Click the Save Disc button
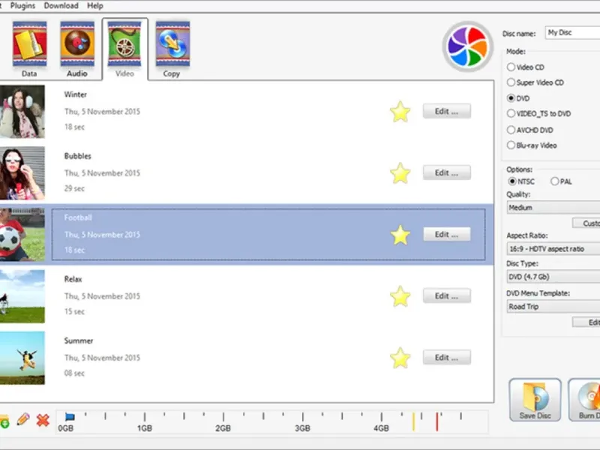Viewport: 600px width, 450px height. (x=535, y=400)
